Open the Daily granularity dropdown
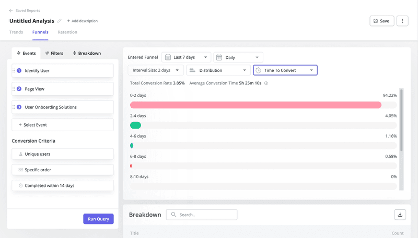This screenshot has height=238, width=418. [238, 57]
